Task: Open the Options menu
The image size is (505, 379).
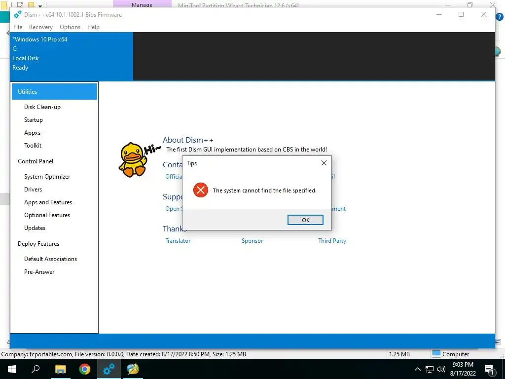Action: 70,27
